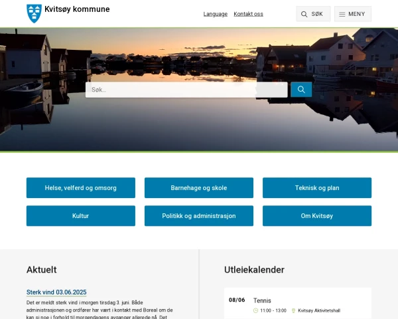Click the 08/06 date label
Screen dimensions: 398x319
point(237,300)
